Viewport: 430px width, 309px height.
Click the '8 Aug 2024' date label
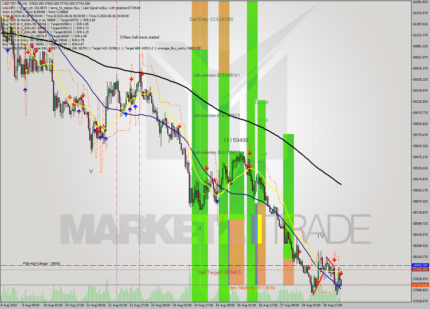coord(8,306)
